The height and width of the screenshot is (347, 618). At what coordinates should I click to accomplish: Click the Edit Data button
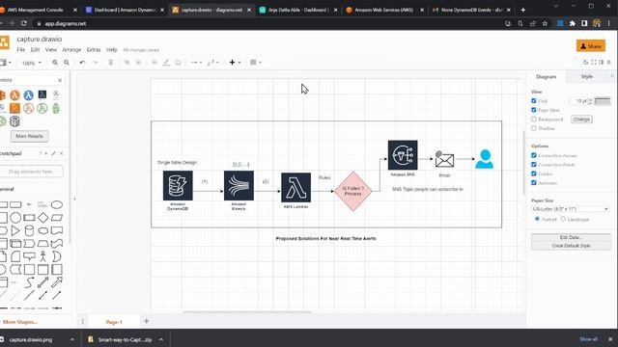[x=571, y=237]
